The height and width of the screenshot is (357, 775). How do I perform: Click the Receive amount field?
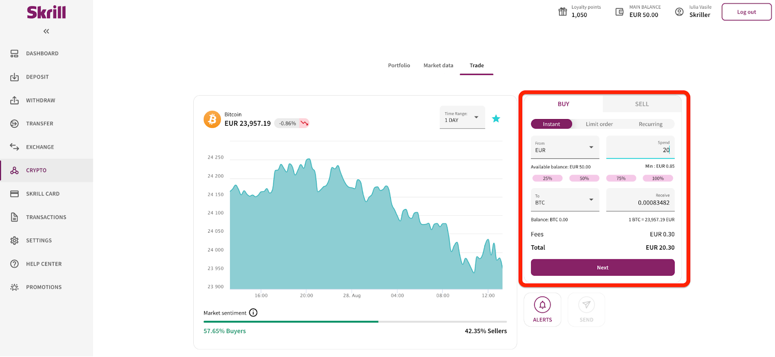[x=640, y=200]
